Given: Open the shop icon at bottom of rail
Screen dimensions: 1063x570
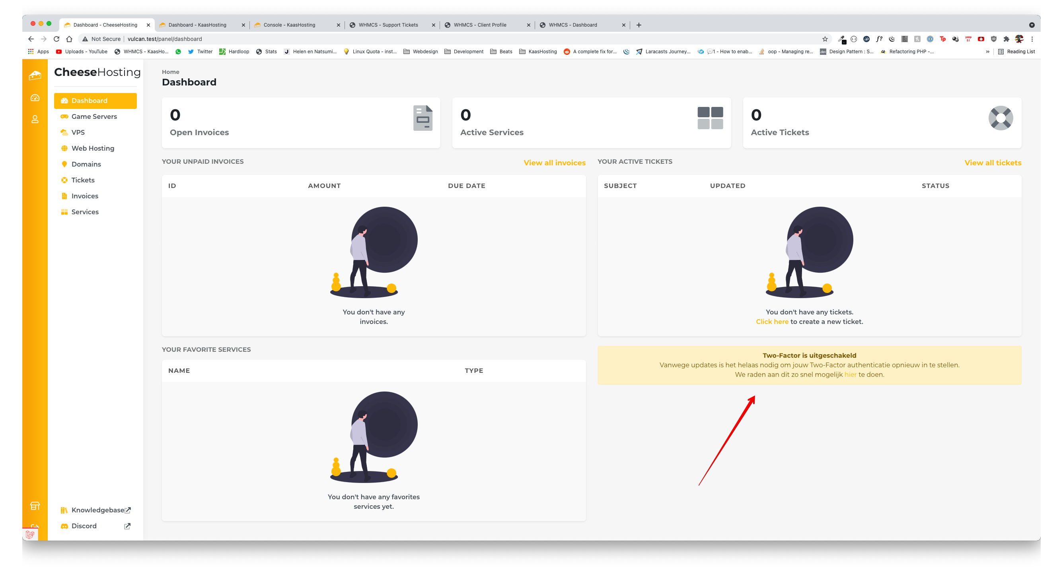Looking at the screenshot, I should click(35, 506).
